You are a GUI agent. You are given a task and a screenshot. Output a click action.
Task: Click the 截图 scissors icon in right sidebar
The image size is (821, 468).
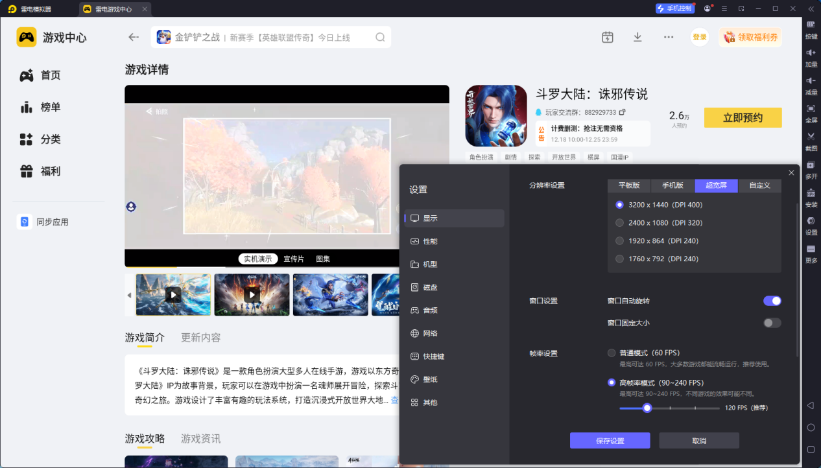point(811,137)
